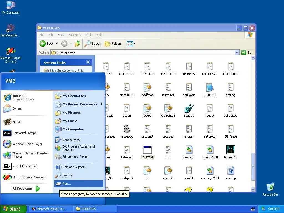Viewport: 284px width, 213px height.
Task: Select the ODBCINST file icon
Action: pos(168,108)
